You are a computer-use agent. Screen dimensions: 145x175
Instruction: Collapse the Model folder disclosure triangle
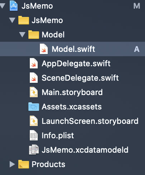pos(22,35)
